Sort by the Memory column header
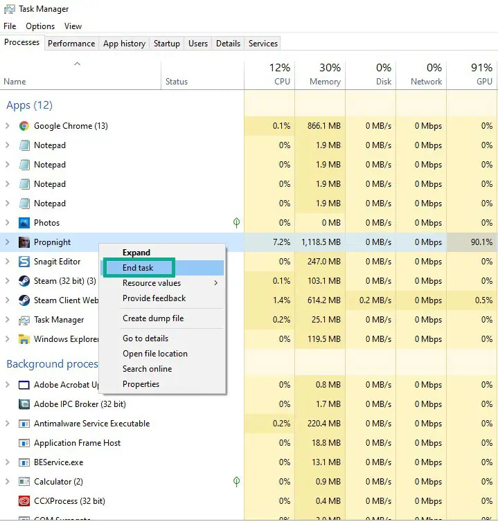Viewport: 498px width, 524px height. click(320, 75)
